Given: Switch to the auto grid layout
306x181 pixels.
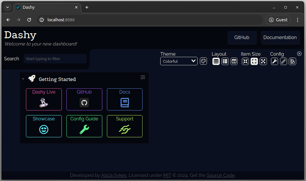Looking at the screenshot, I should 216,61.
